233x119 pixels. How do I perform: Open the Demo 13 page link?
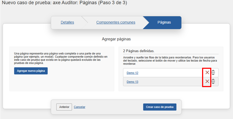(x=132, y=82)
